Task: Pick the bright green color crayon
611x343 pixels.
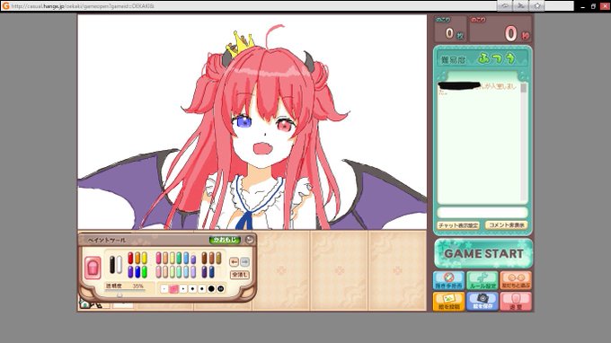Action: pos(145,272)
